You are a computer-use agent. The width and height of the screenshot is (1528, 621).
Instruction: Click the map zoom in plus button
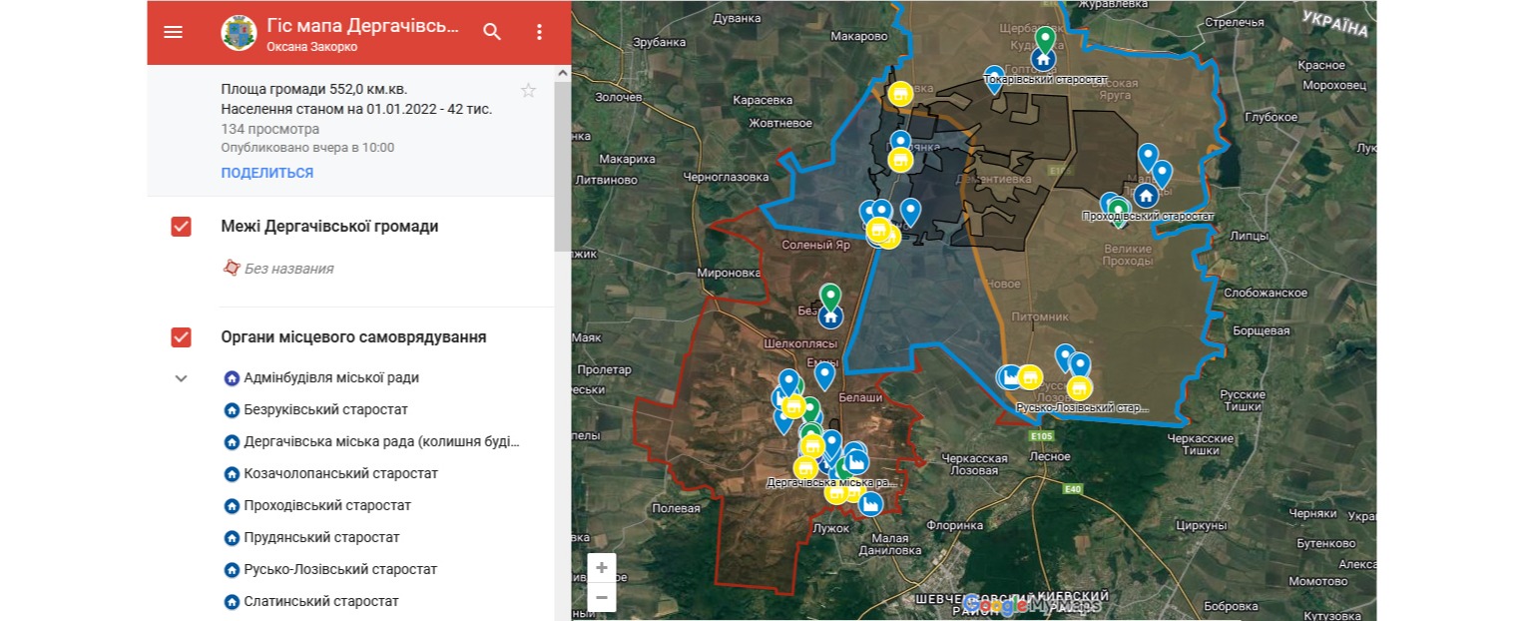coord(602,568)
